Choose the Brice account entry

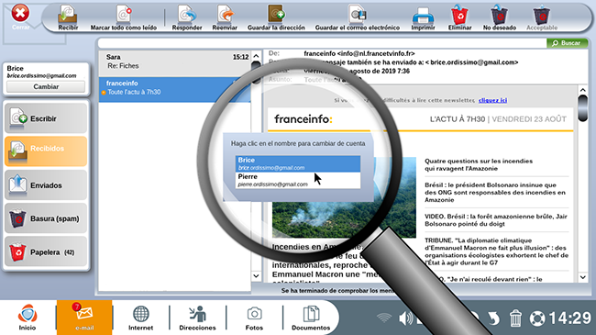tap(298, 163)
